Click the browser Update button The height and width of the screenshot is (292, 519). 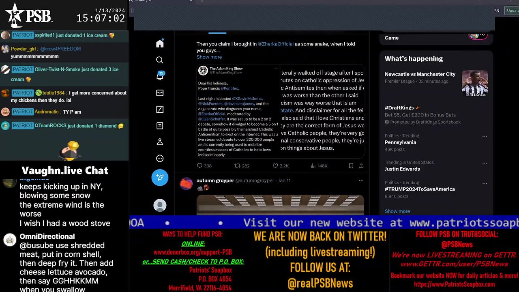512,11
